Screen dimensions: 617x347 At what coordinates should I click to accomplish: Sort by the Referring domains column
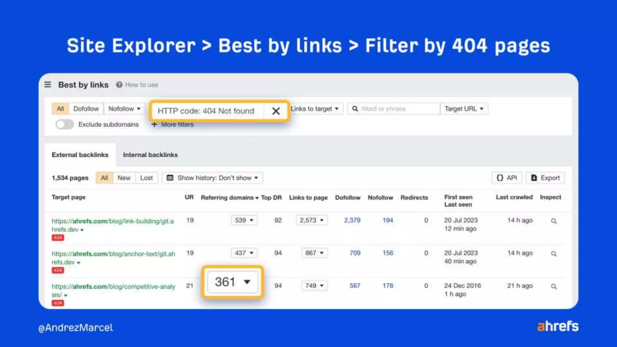(x=230, y=198)
